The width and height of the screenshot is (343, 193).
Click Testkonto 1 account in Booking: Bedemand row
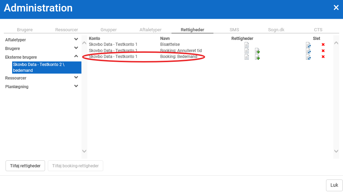[113, 57]
